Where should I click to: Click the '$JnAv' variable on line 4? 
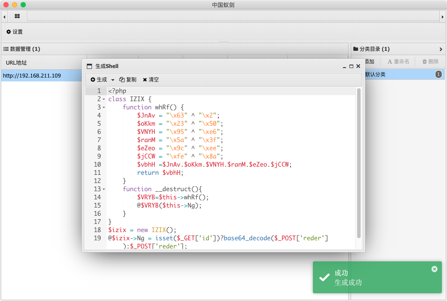pyautogui.click(x=146, y=115)
